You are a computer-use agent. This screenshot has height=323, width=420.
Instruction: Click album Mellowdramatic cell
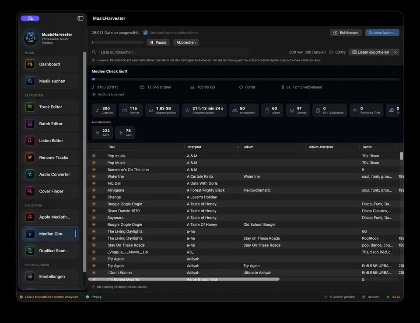coord(257,190)
